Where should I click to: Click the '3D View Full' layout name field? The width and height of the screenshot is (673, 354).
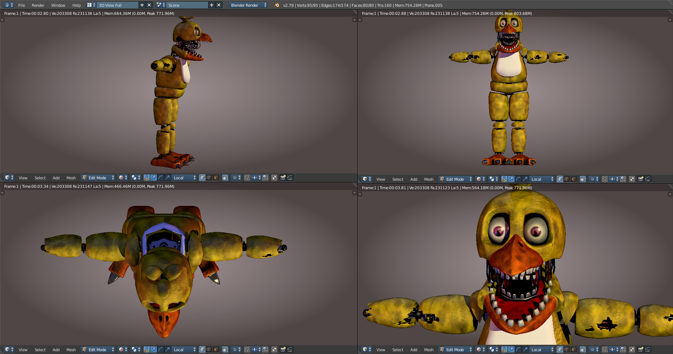click(x=117, y=5)
